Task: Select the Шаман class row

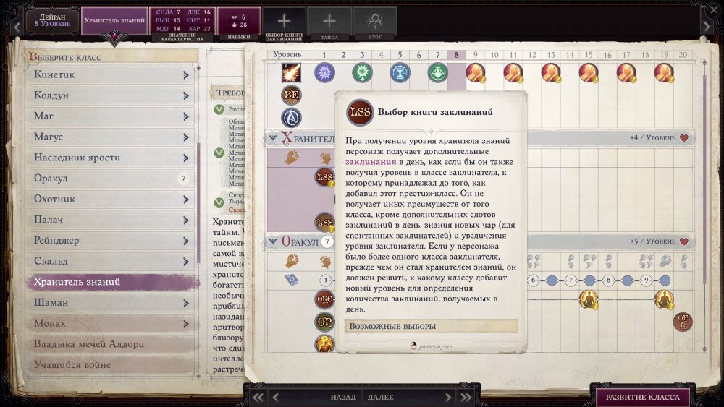Action: (x=111, y=303)
